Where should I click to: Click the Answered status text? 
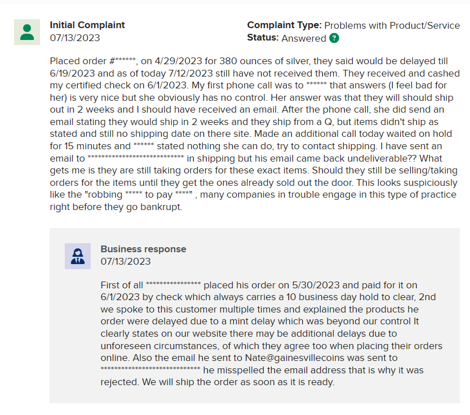(x=304, y=38)
